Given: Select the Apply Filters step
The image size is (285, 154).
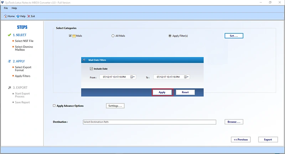Looking at the screenshot, I should (22, 76).
